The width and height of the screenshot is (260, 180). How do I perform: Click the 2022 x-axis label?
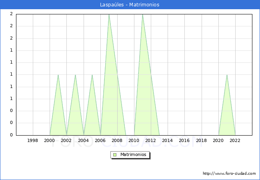point(235,140)
